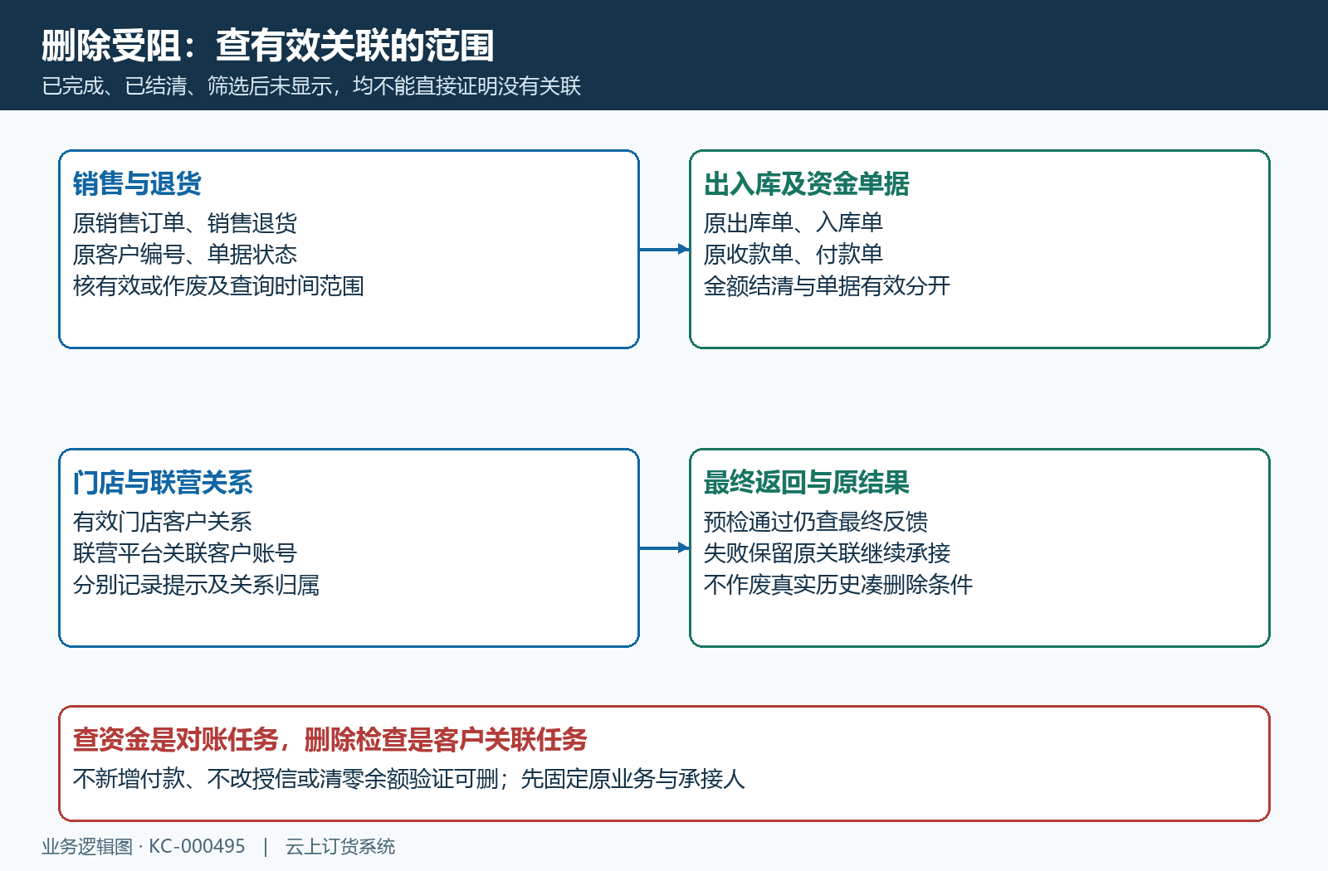
Task: Click the line 失败保留原关联继续承接
Action: click(827, 553)
